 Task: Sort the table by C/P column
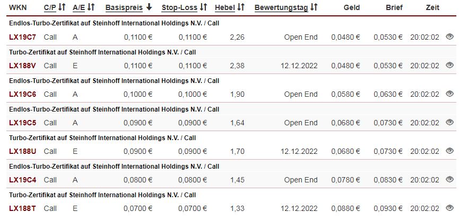tap(55, 8)
